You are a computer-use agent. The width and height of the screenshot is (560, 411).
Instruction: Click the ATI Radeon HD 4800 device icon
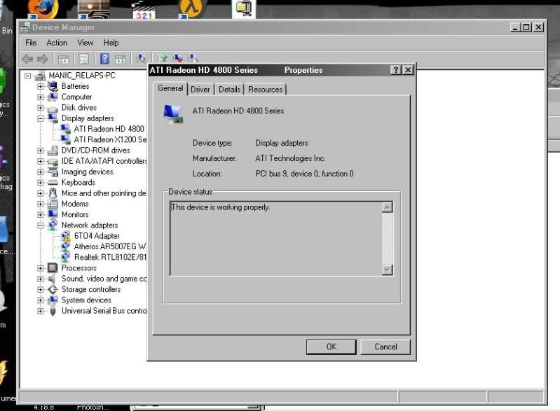tap(66, 129)
